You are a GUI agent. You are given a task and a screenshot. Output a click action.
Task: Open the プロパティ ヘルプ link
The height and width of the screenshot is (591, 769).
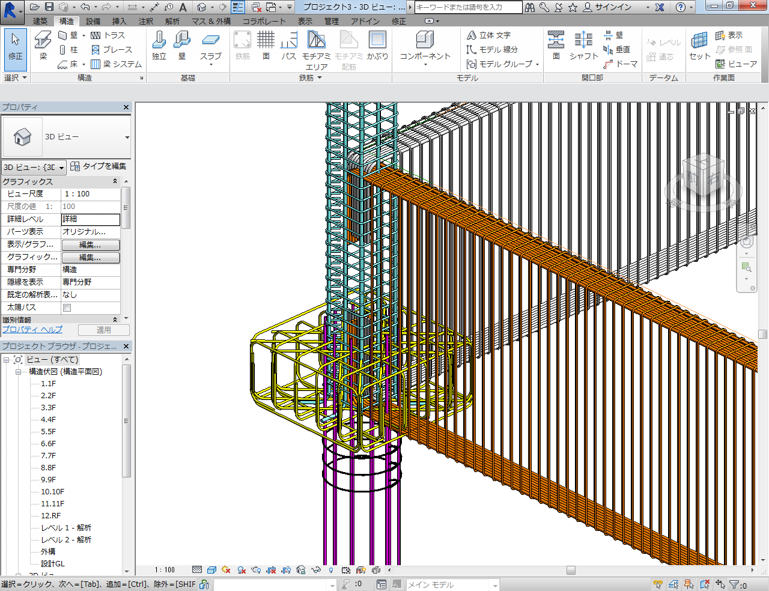tap(32, 330)
